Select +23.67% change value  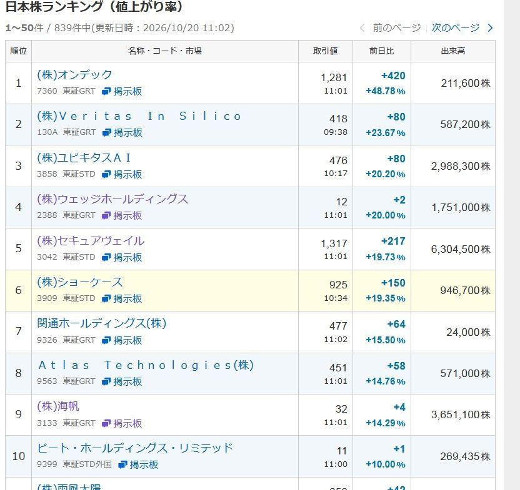(x=386, y=133)
